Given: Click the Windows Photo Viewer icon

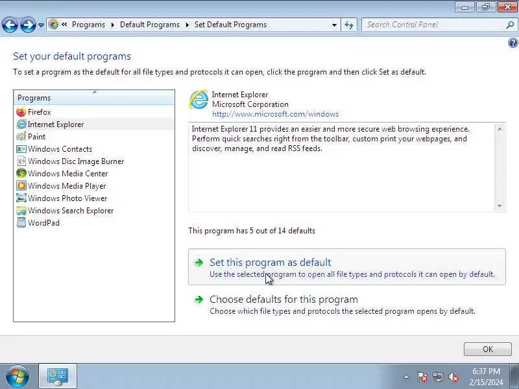Looking at the screenshot, I should (x=21, y=198).
